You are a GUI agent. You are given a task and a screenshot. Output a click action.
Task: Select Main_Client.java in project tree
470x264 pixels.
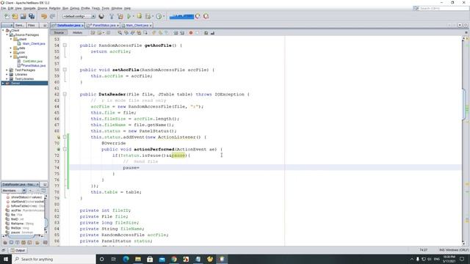34,44
